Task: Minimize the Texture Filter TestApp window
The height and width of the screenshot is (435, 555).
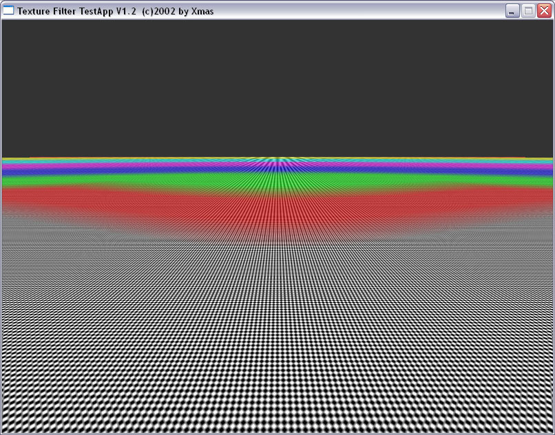Action: [x=512, y=10]
